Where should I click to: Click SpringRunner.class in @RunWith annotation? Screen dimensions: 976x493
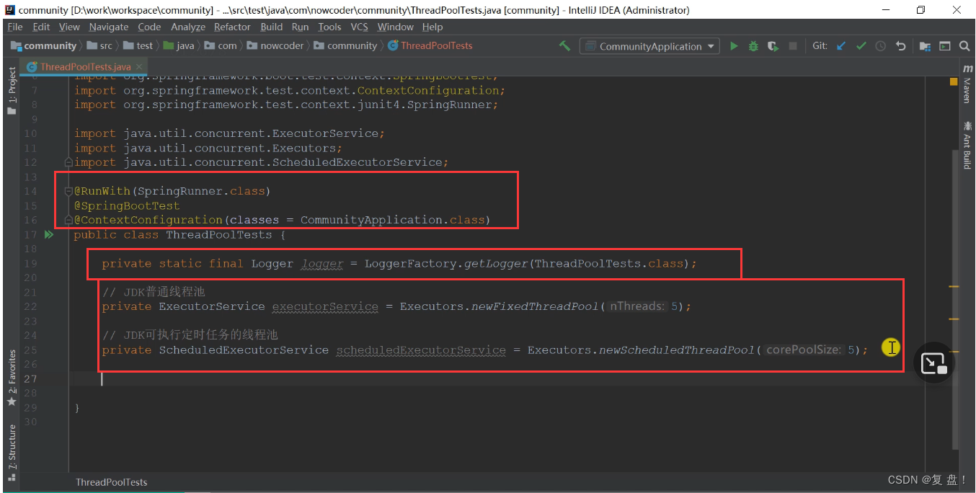pyautogui.click(x=201, y=191)
